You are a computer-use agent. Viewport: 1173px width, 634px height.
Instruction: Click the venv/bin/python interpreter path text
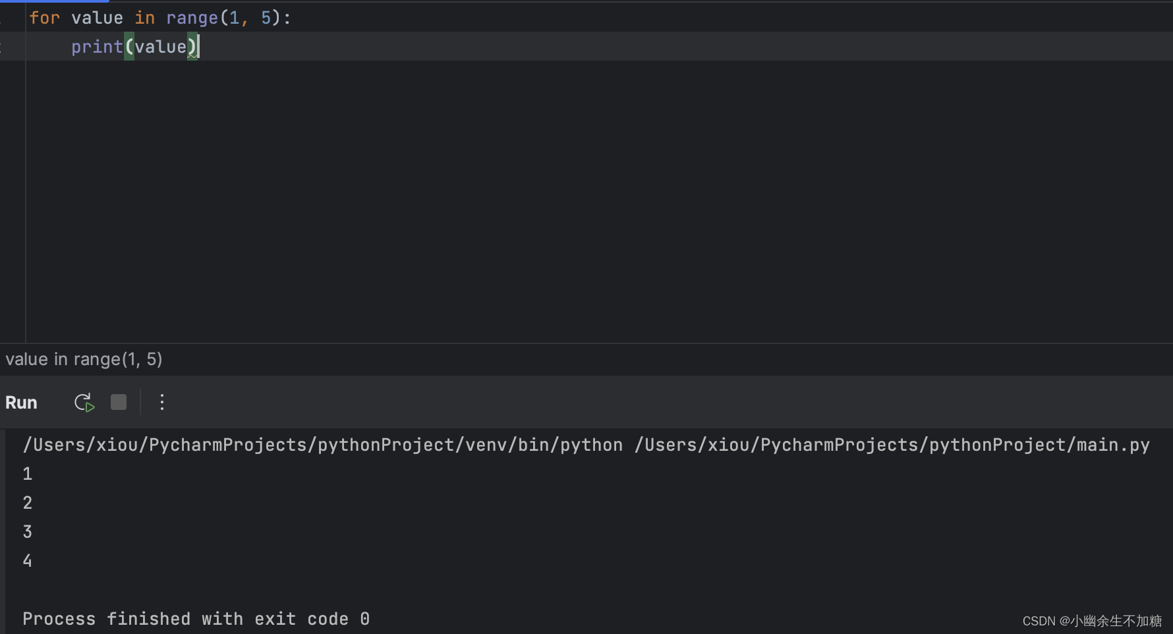pos(323,446)
